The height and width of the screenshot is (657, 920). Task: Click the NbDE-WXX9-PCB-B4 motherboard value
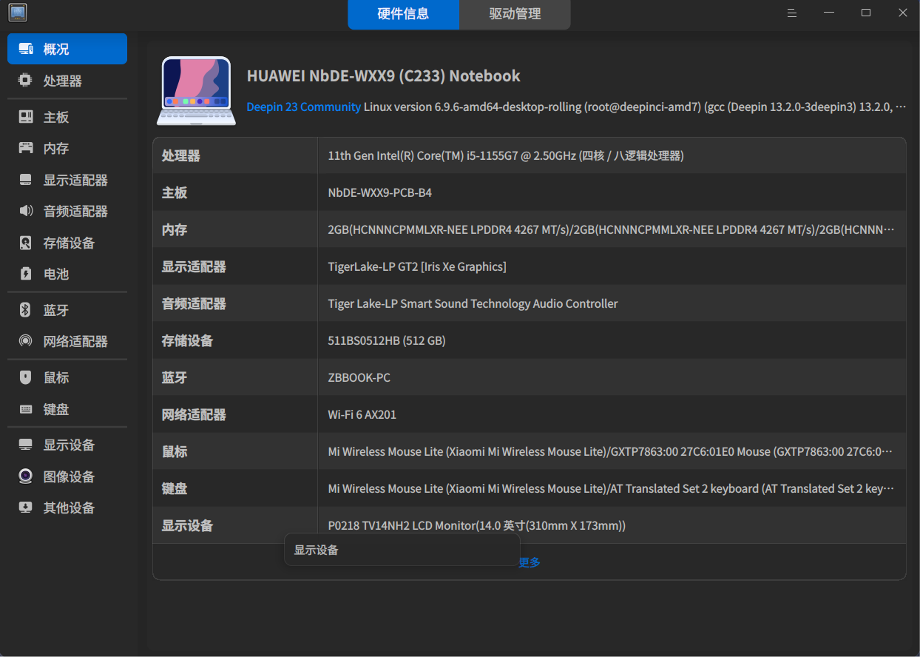(x=380, y=192)
